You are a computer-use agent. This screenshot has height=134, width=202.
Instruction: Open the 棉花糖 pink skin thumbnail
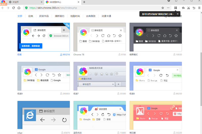pyautogui.click(x=156, y=115)
